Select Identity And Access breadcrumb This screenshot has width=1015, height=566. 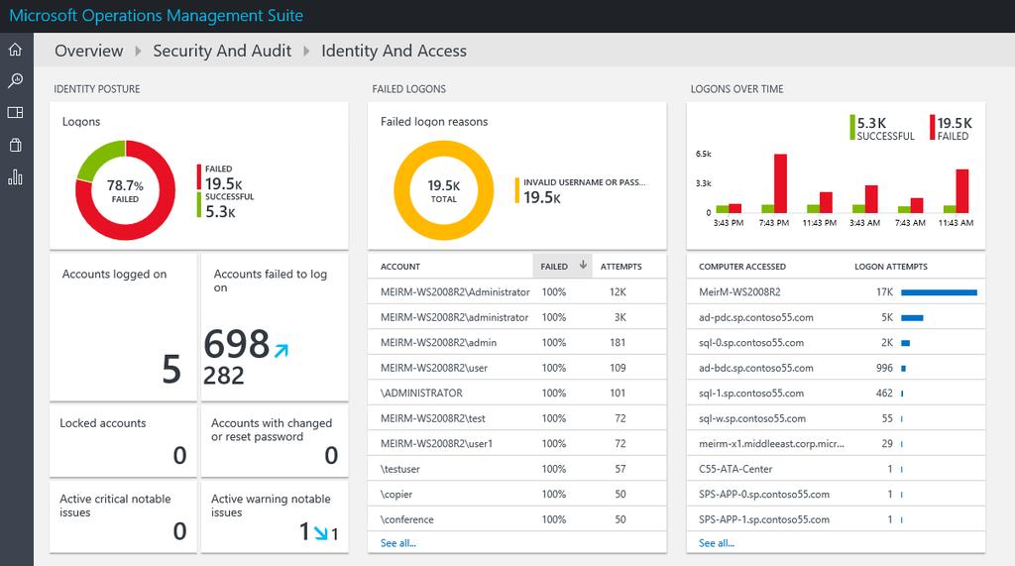click(x=394, y=51)
